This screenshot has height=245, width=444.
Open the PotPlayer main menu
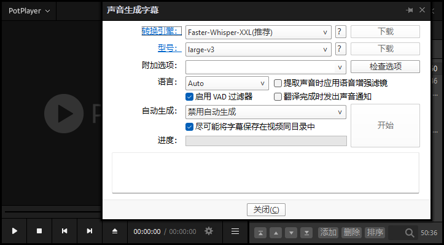coord(29,11)
